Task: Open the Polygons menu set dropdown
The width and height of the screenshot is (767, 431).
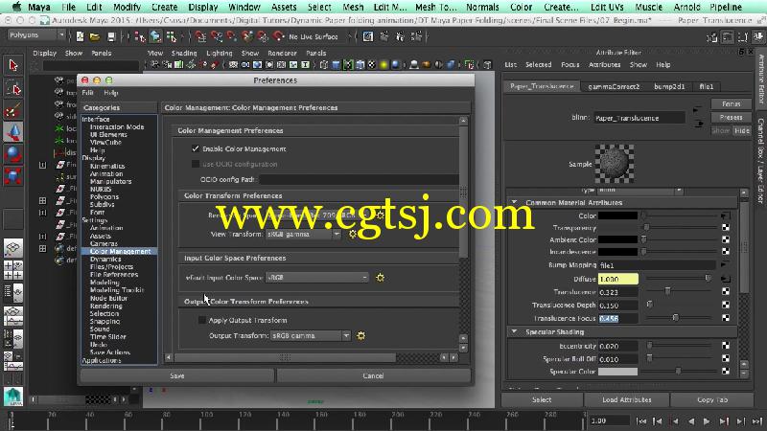Action: (36, 35)
